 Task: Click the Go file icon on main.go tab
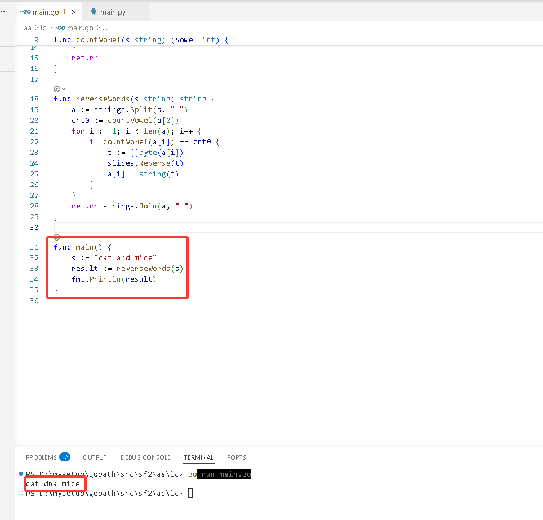coord(25,12)
